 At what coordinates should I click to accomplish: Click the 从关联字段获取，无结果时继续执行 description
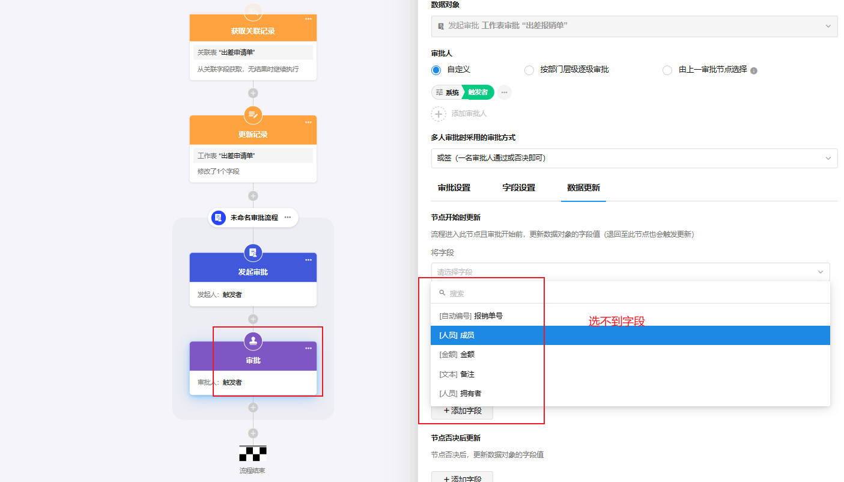pos(248,69)
